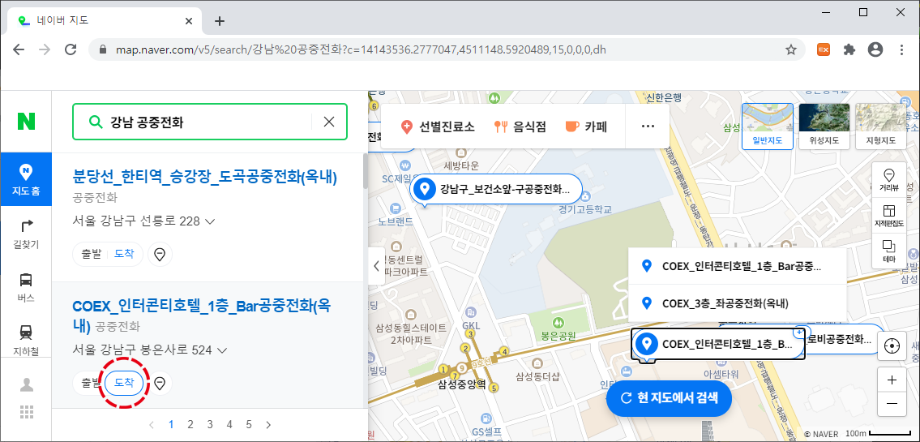Go to results page 4

(229, 424)
